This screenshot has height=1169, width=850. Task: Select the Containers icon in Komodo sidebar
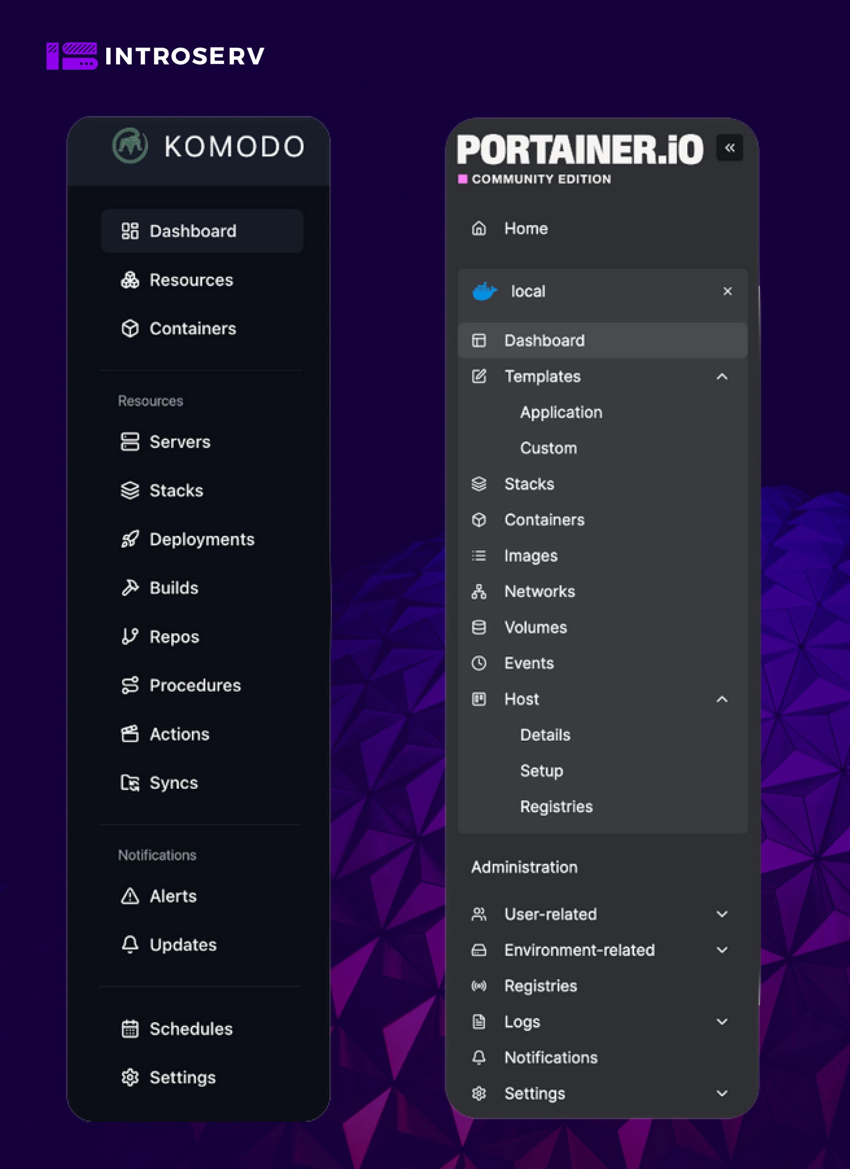click(130, 328)
